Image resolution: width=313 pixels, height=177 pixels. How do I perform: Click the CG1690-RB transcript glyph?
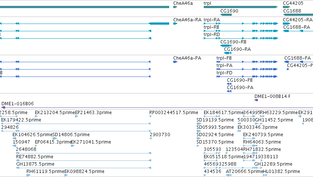tap(226, 46)
